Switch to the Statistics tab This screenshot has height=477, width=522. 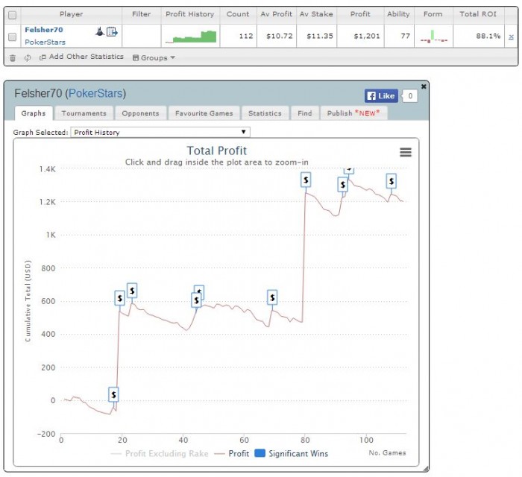(265, 113)
